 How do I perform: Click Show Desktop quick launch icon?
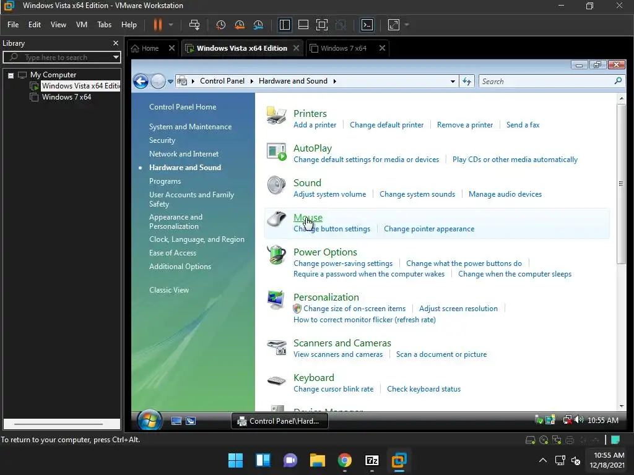tap(176, 421)
